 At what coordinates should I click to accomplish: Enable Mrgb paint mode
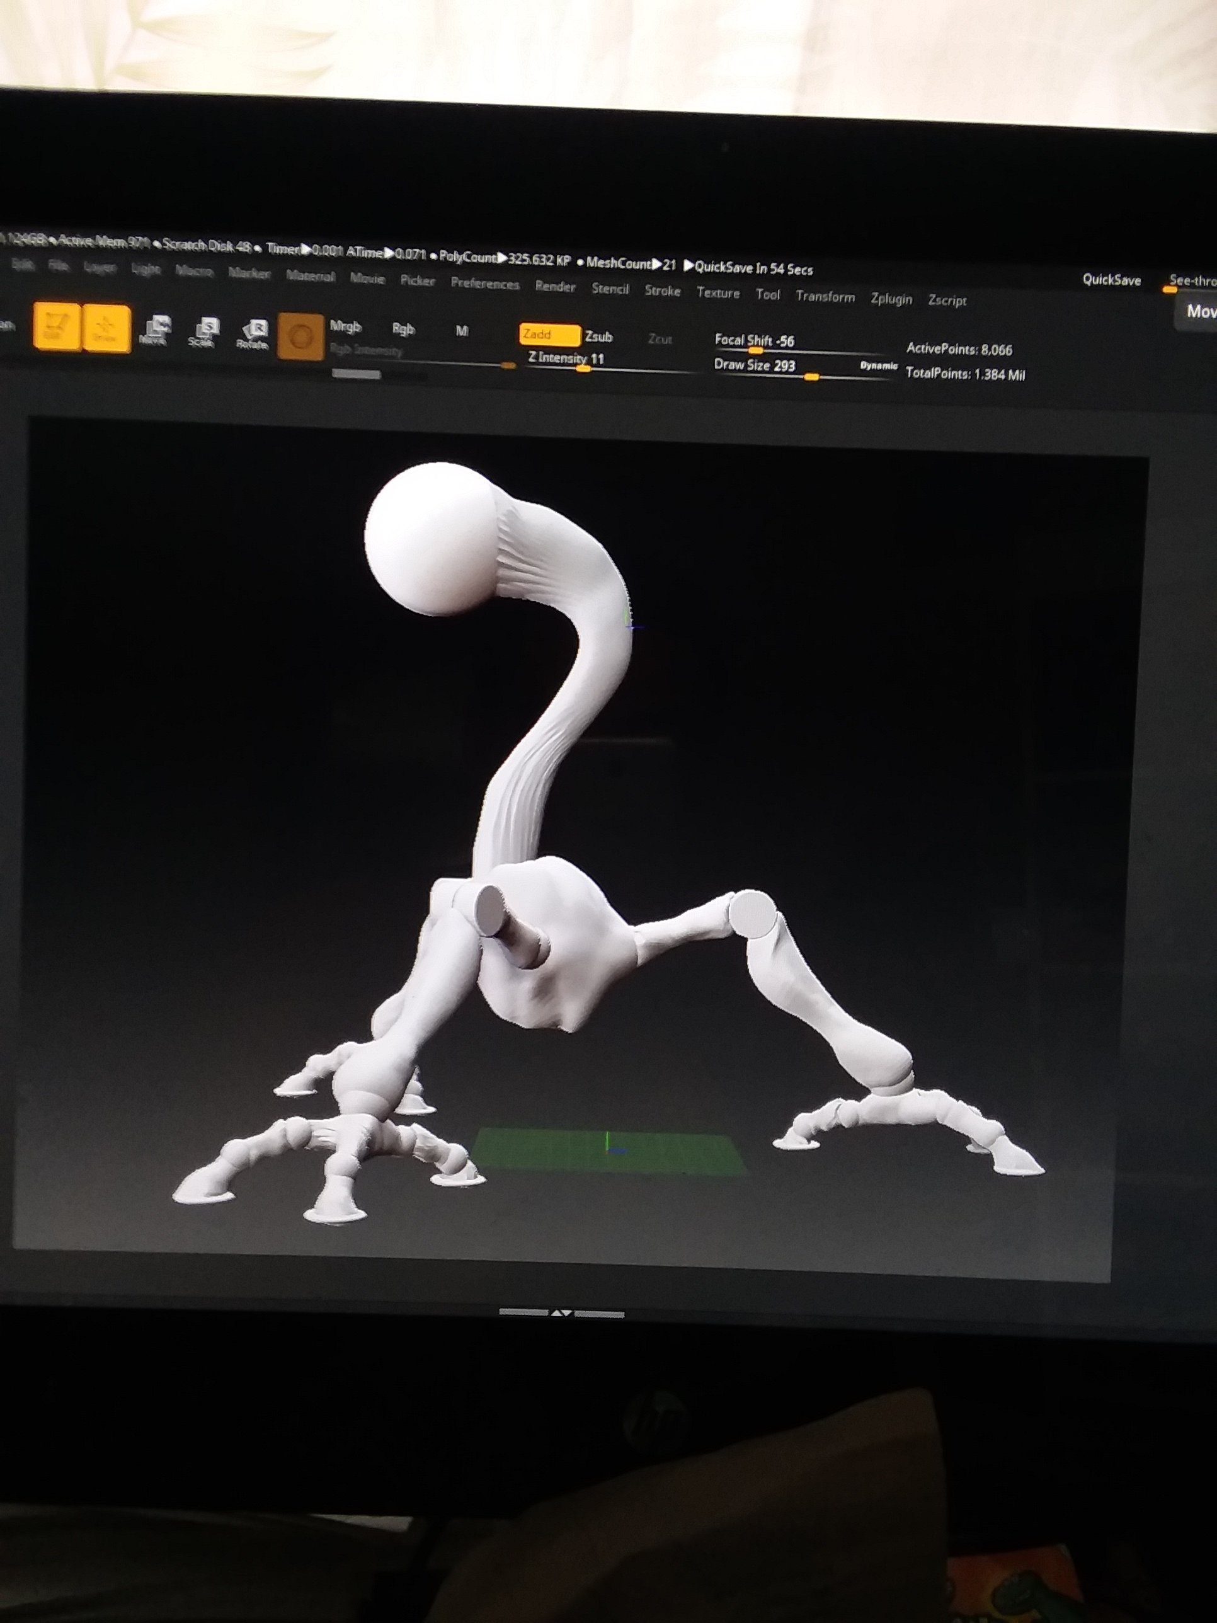pos(346,326)
